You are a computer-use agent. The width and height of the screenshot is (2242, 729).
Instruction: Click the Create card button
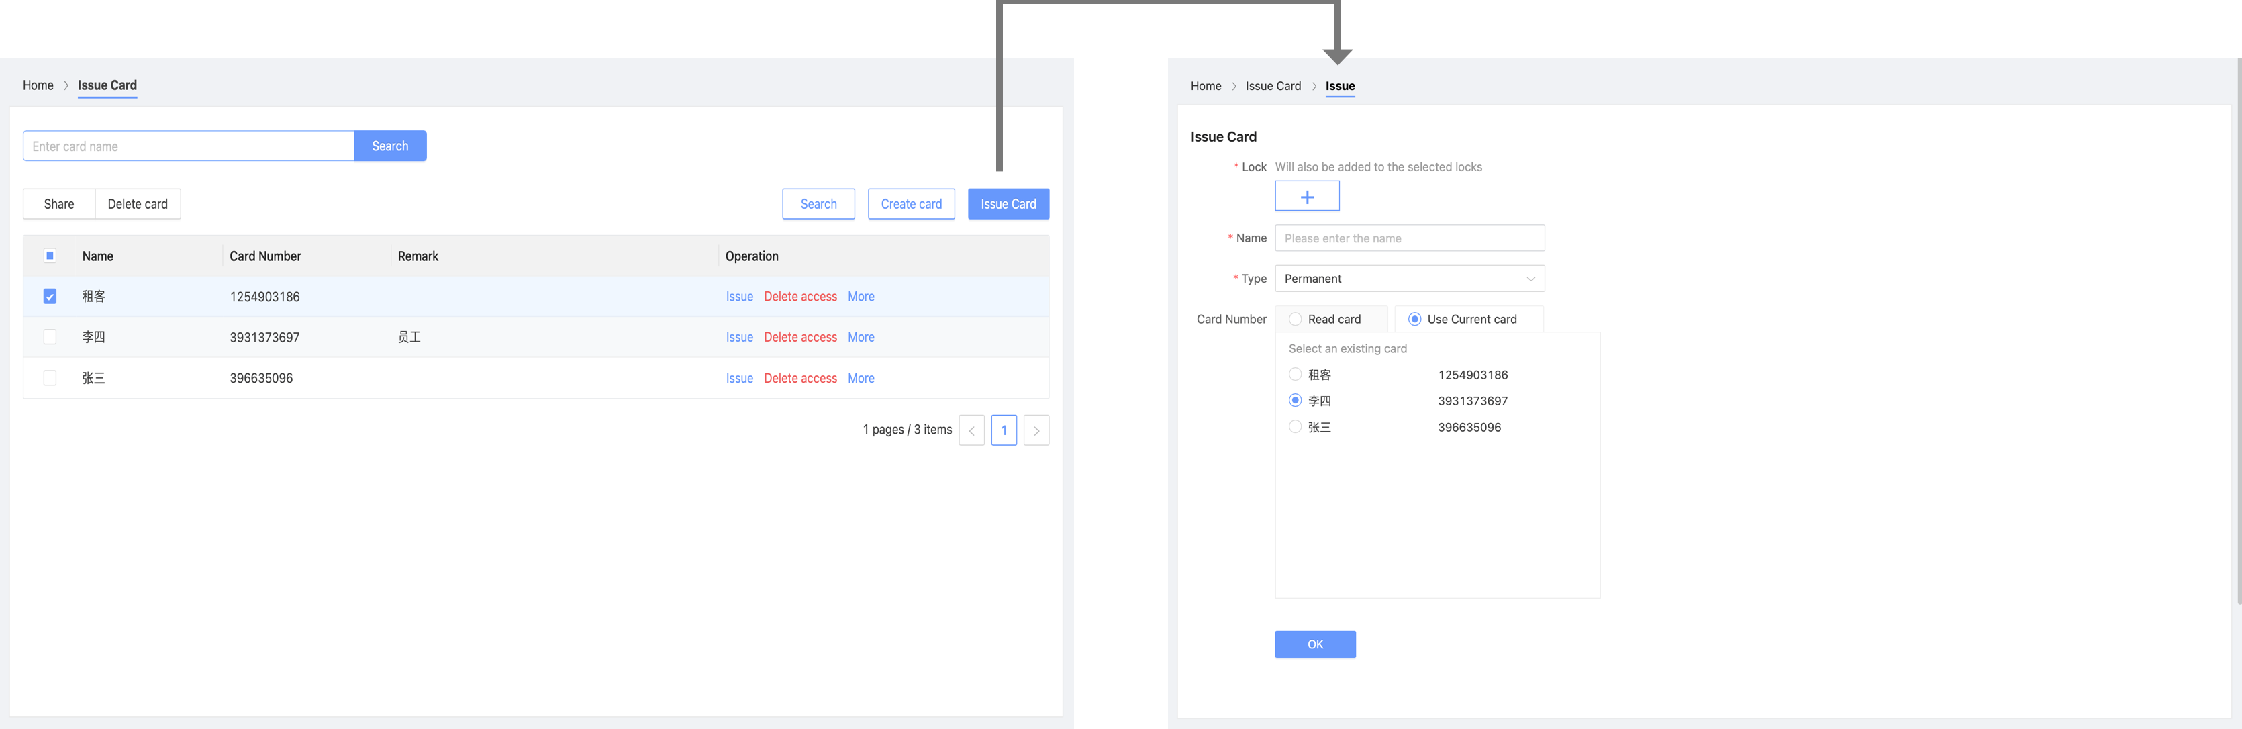[x=912, y=203]
